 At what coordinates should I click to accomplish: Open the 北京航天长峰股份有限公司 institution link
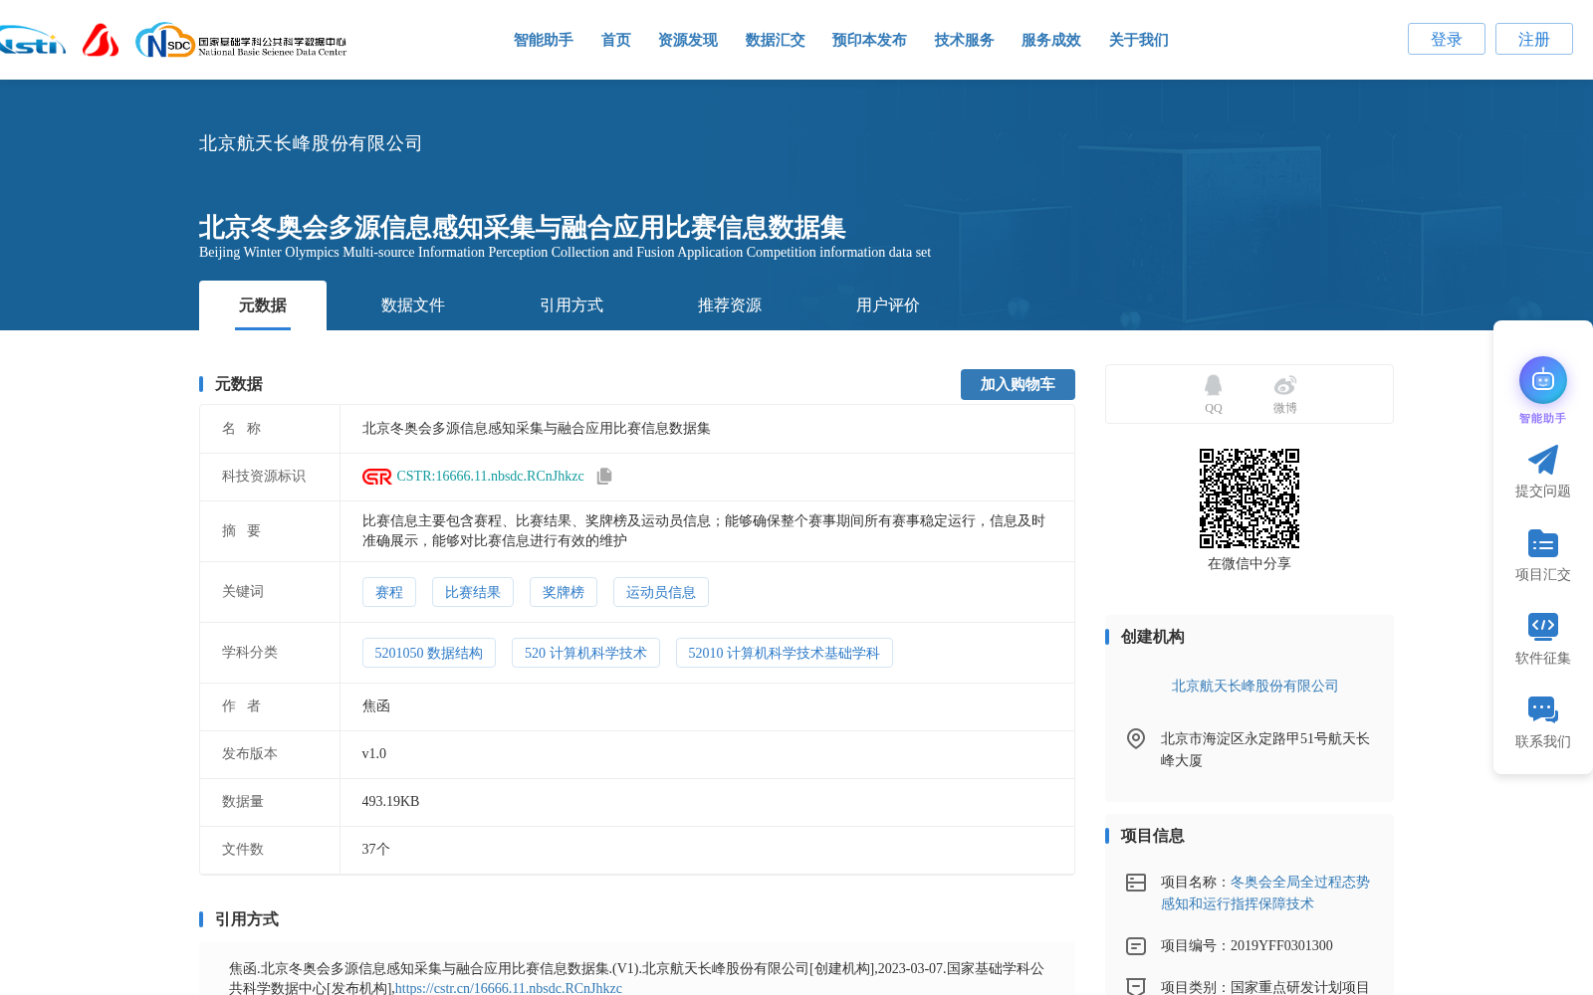[1254, 687]
